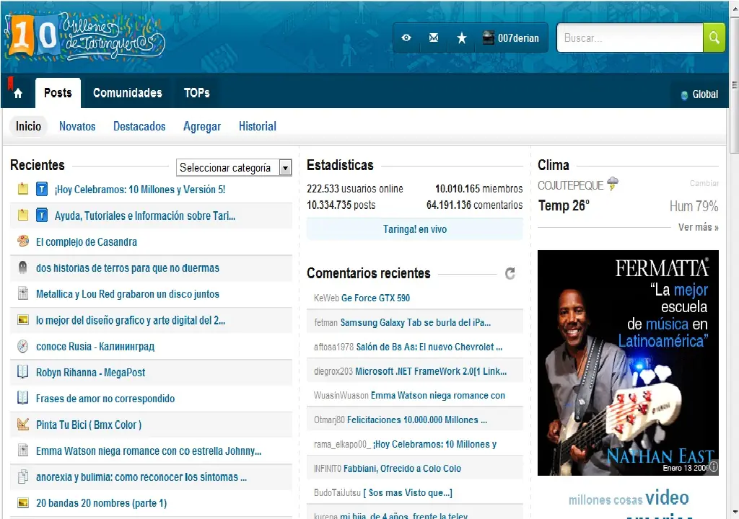The width and height of the screenshot is (739, 519).
Task: Open user profile KeWeb in comments
Action: 326,298
